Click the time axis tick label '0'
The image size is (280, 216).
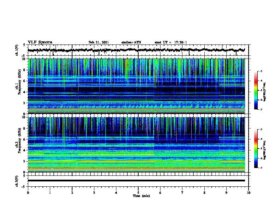click(x=28, y=193)
